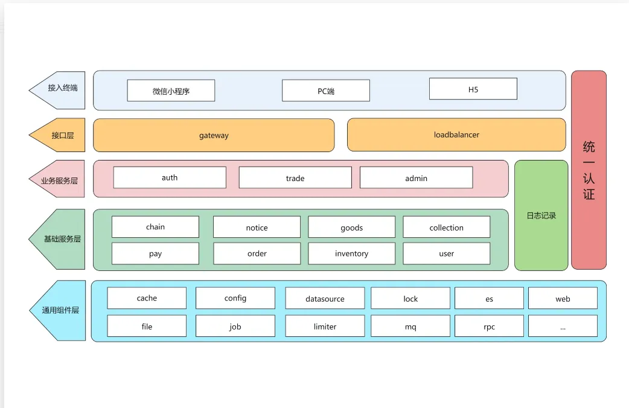629x408 pixels.
Task: Select the PC端 box
Action: [326, 91]
